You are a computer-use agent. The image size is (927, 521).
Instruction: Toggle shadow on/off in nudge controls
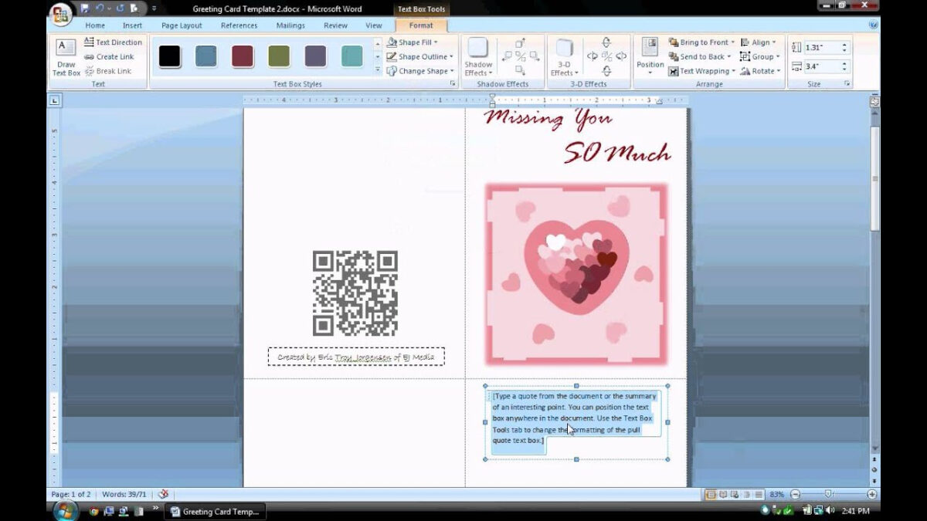coord(521,56)
